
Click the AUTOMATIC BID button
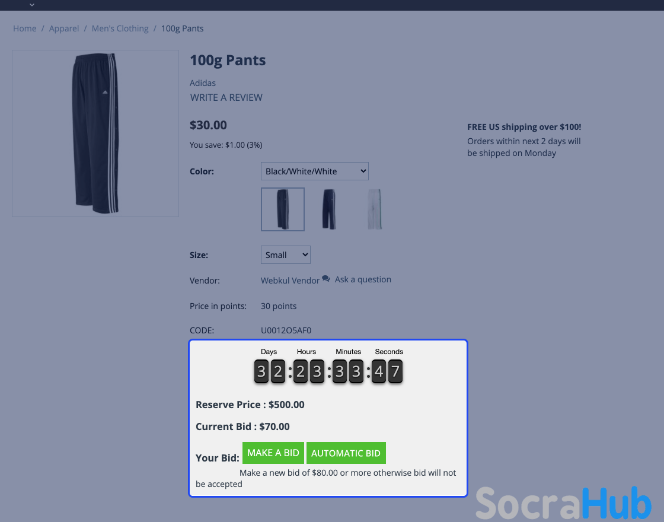tap(346, 453)
